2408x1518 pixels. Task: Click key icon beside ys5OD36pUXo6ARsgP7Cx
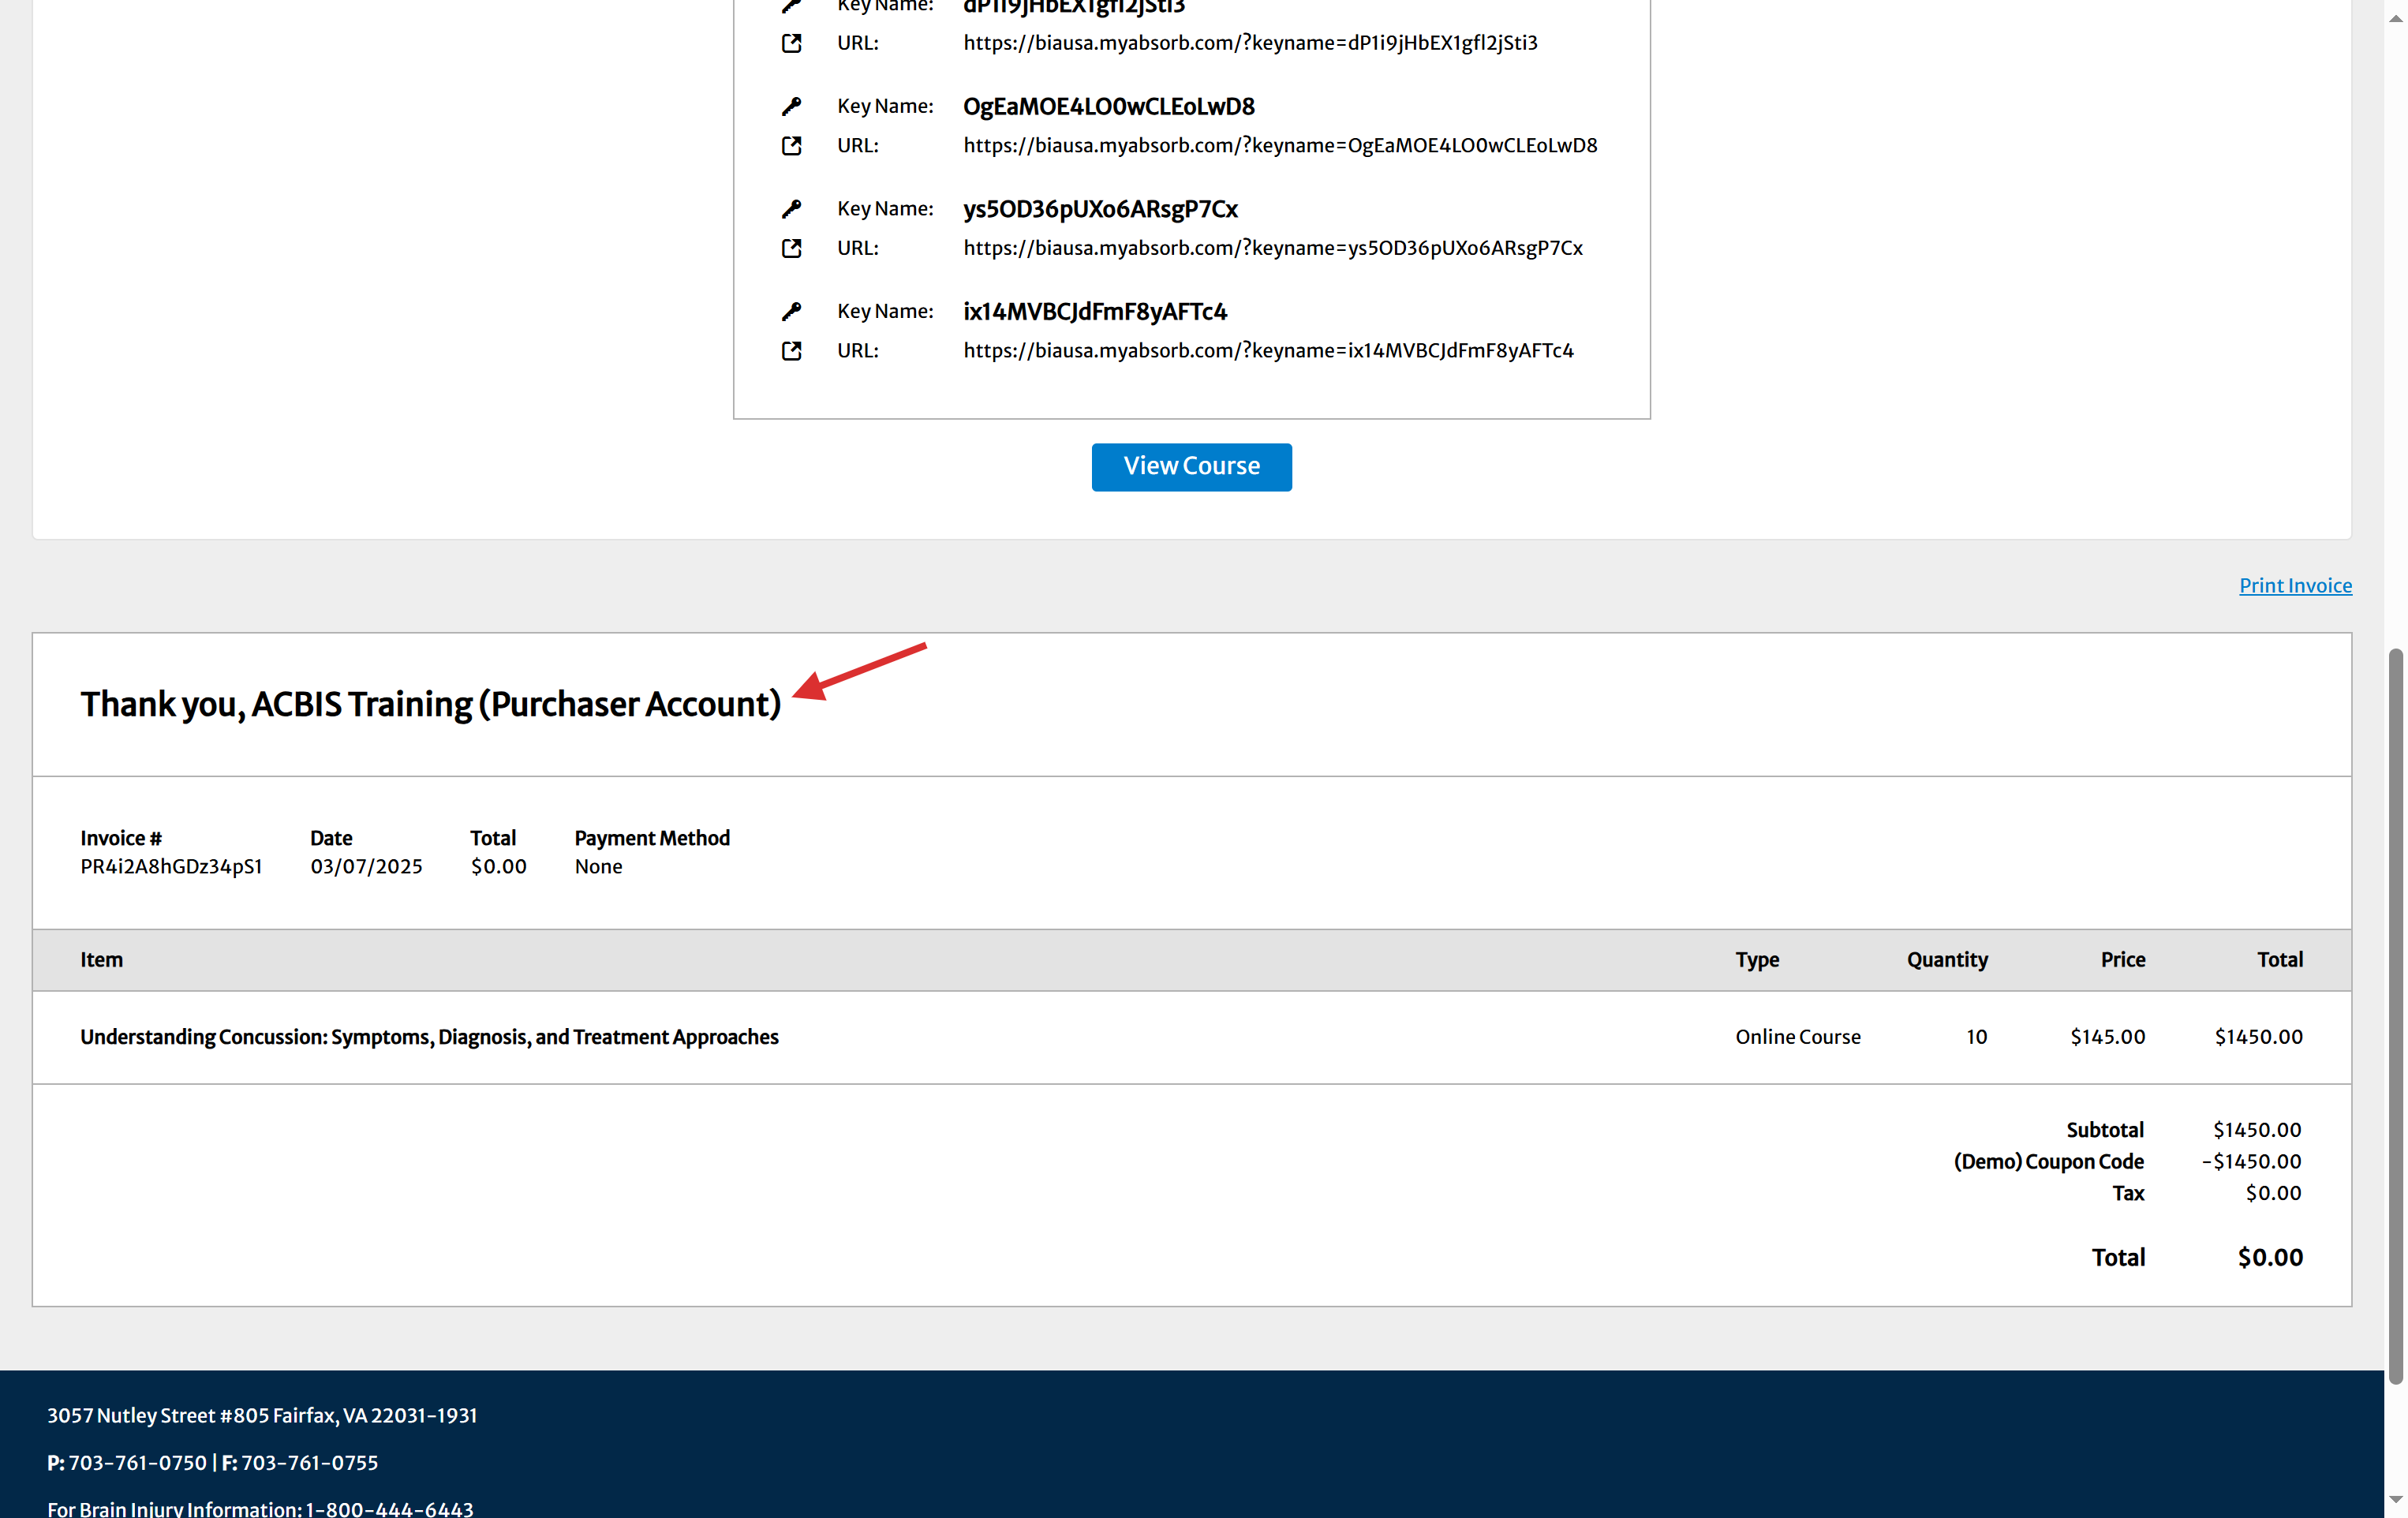(x=791, y=209)
